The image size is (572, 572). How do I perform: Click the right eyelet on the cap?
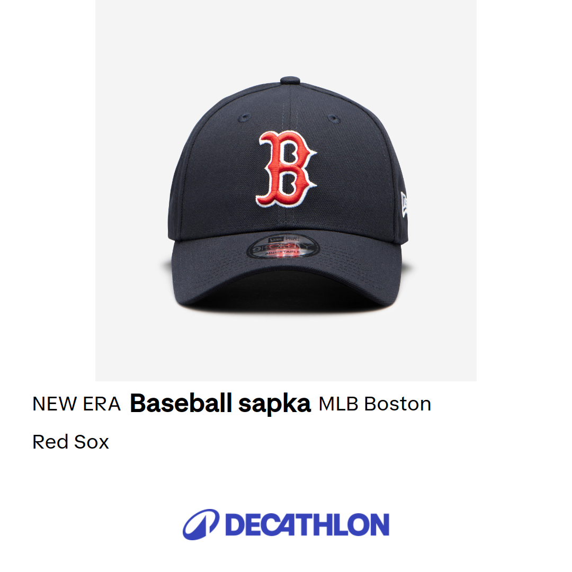(334, 118)
